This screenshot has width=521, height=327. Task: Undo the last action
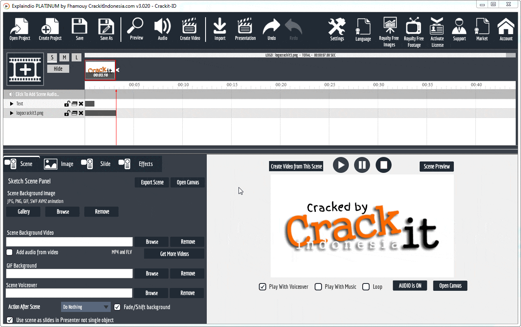271,28
